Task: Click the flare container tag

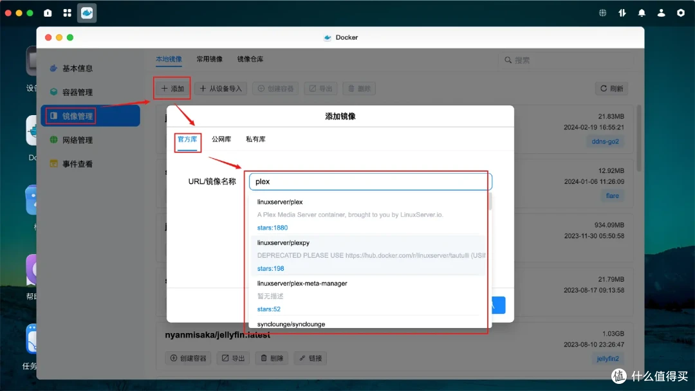Action: [x=612, y=195]
